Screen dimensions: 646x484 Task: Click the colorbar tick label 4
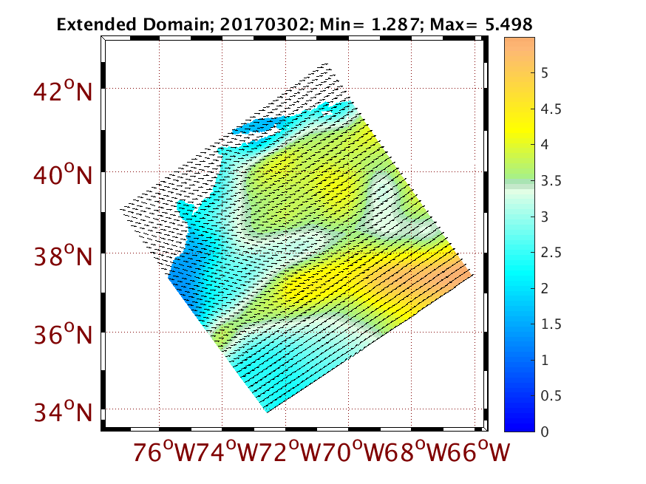click(x=545, y=145)
